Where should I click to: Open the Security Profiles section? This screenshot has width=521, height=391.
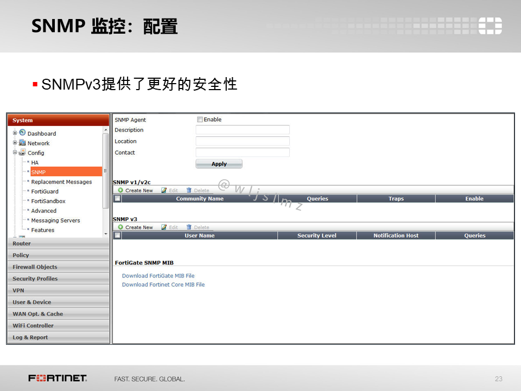coord(59,279)
